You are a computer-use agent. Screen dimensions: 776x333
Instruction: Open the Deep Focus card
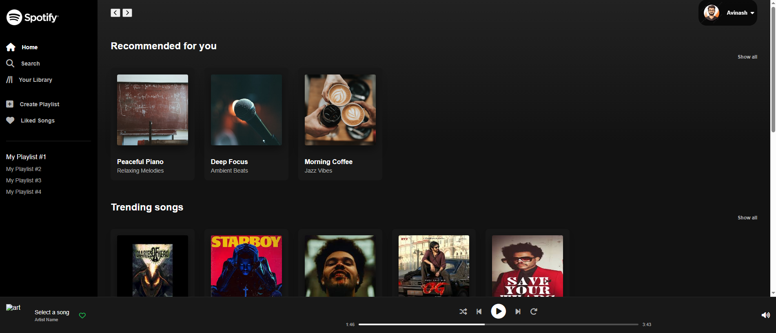pos(246,124)
